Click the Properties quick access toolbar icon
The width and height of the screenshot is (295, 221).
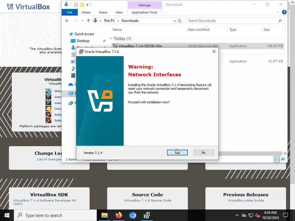pos(76,5)
